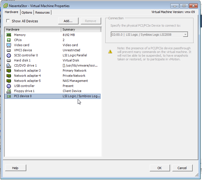Switch to the Options tab

tap(27, 12)
